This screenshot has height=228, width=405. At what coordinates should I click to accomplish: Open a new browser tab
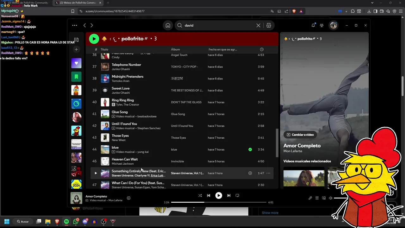pyautogui.click(x=108, y=3)
